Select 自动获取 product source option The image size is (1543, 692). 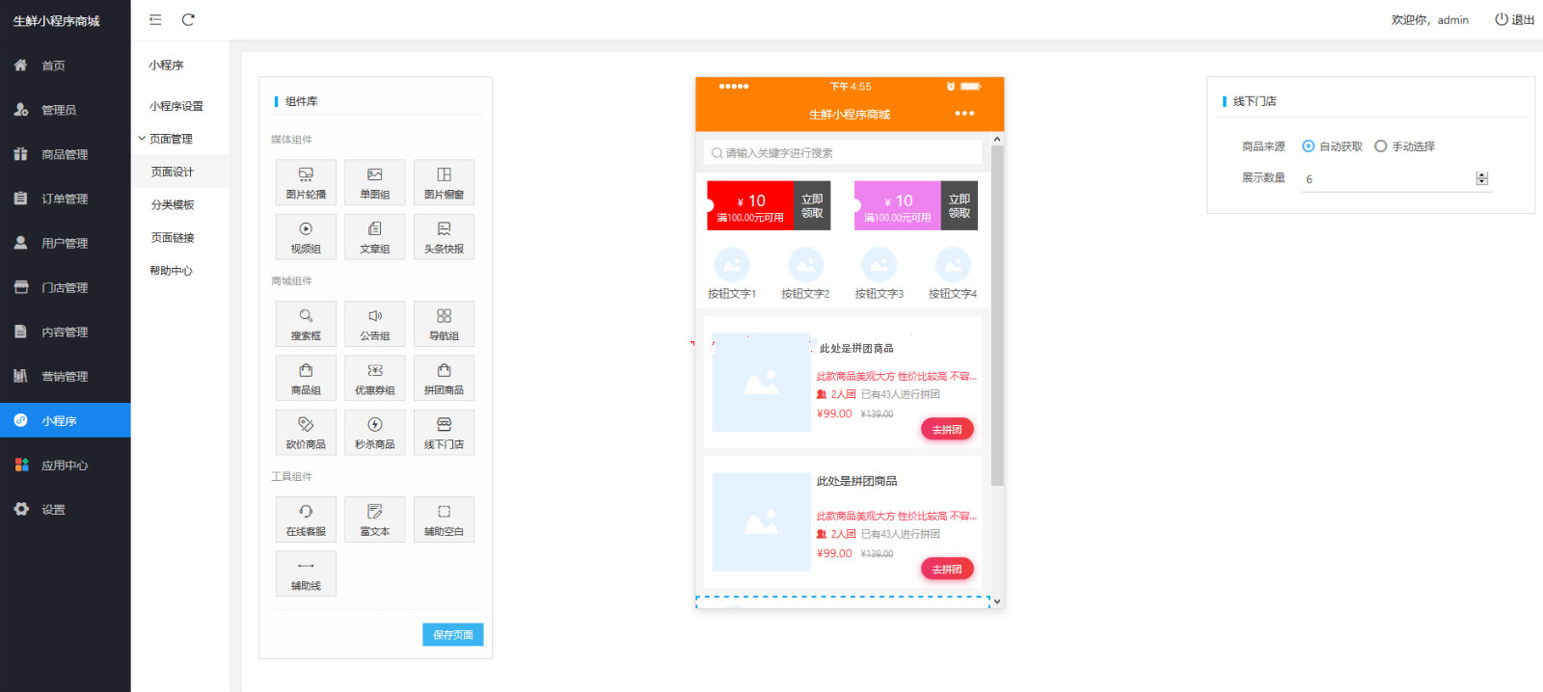click(x=1309, y=146)
